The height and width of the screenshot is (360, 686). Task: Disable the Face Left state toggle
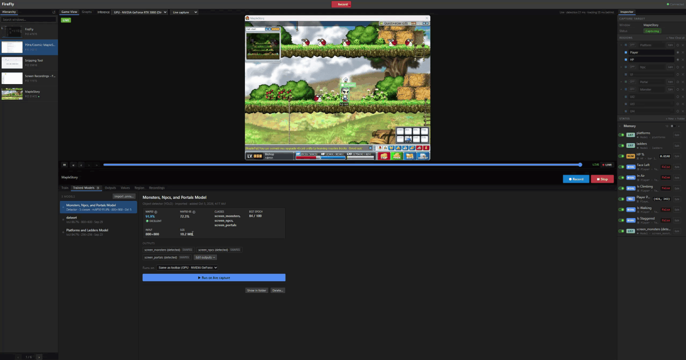[622, 167]
